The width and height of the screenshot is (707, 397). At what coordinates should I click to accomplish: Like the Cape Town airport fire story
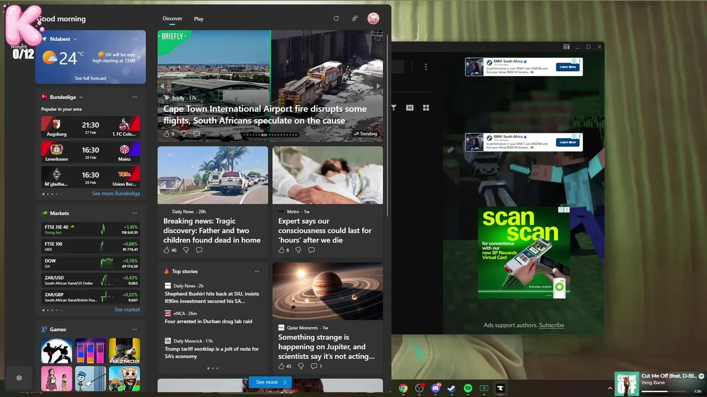coord(166,134)
